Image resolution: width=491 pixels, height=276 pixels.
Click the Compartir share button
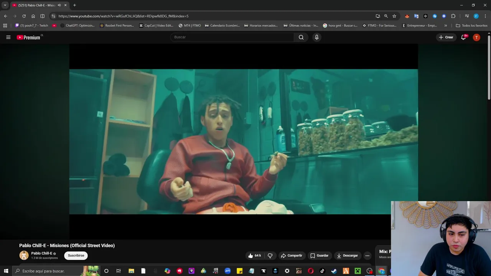point(292,256)
